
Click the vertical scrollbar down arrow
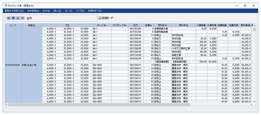click(x=254, y=101)
